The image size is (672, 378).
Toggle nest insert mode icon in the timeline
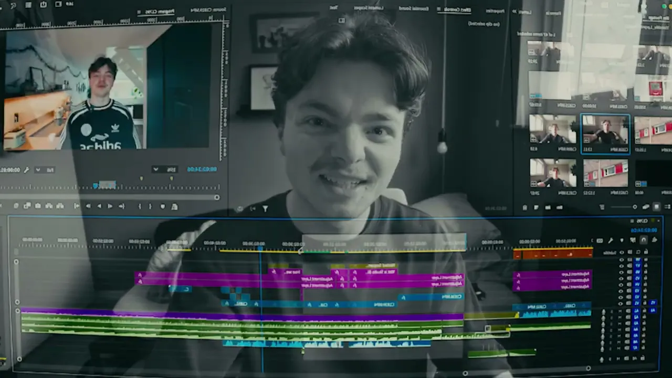[x=655, y=240]
